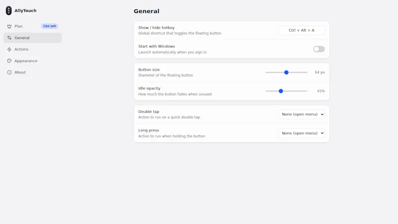Click the crown icon next to Plan
Screen dimensions: 398x224
pyautogui.click(x=9, y=26)
